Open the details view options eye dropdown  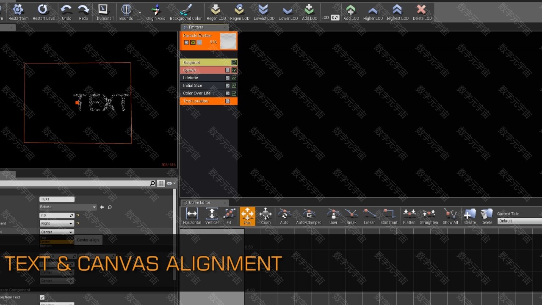tap(170, 183)
